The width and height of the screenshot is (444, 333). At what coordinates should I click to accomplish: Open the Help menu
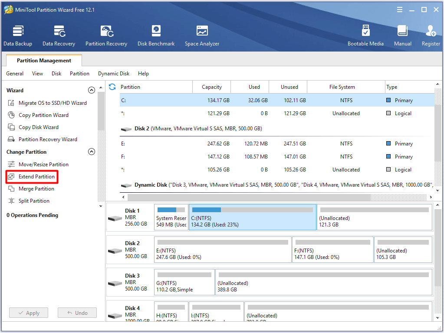143,74
